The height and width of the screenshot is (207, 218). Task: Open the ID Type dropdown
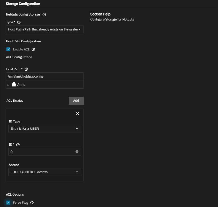tap(45, 128)
